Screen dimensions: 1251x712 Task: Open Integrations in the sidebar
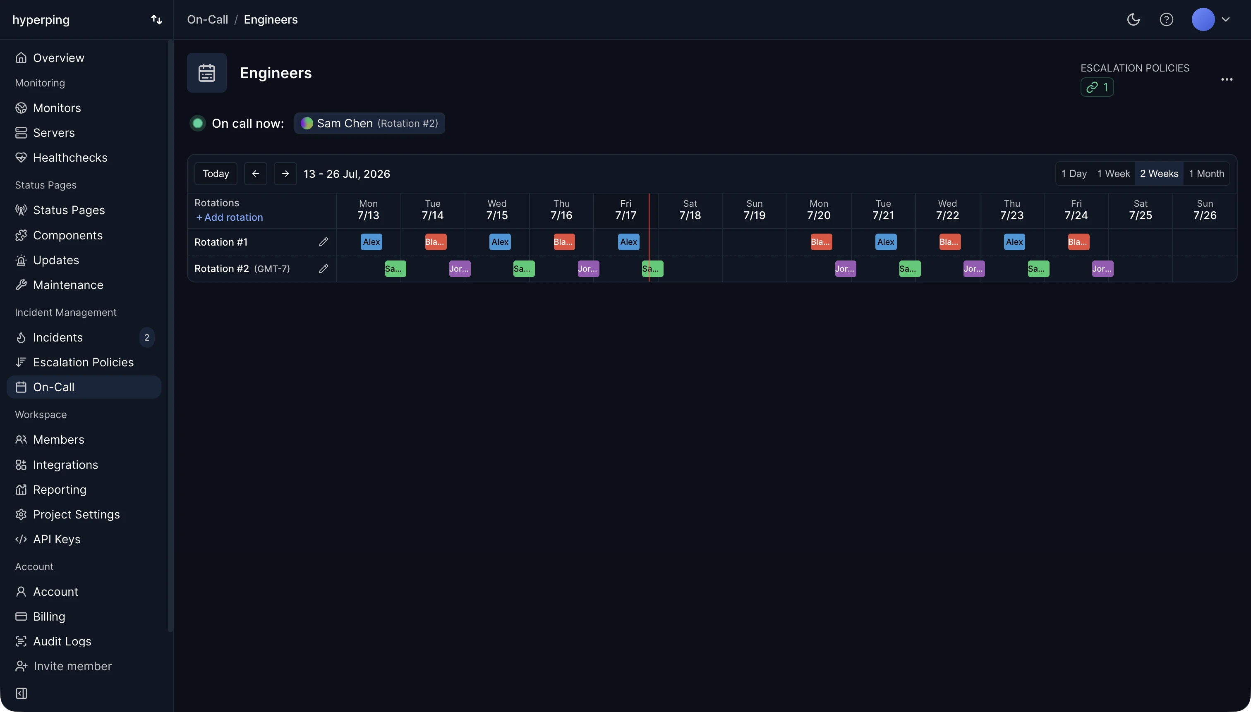pyautogui.click(x=84, y=465)
